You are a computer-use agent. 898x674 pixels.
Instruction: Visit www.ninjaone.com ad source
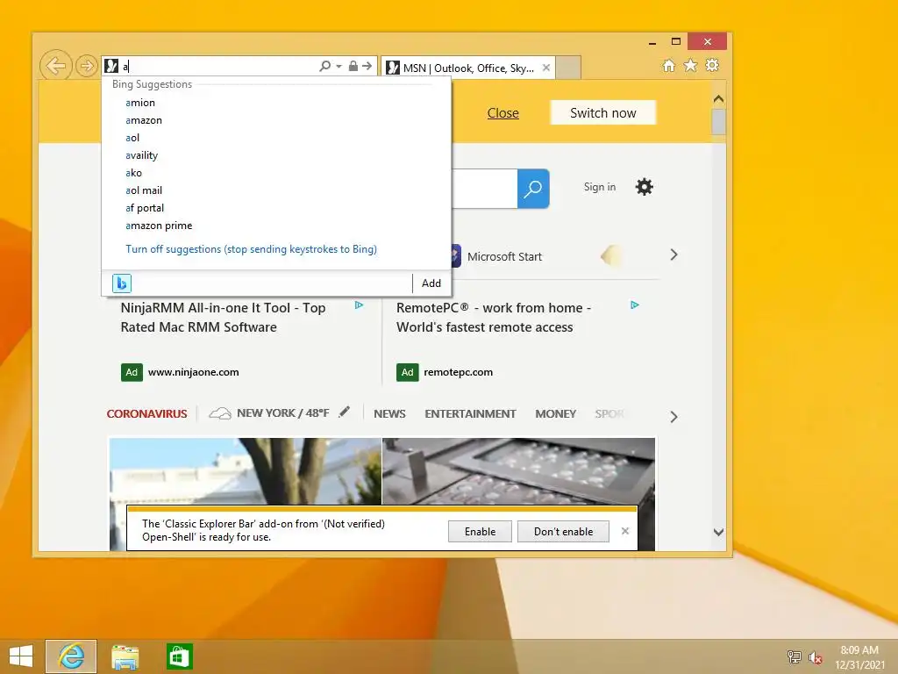pos(194,372)
